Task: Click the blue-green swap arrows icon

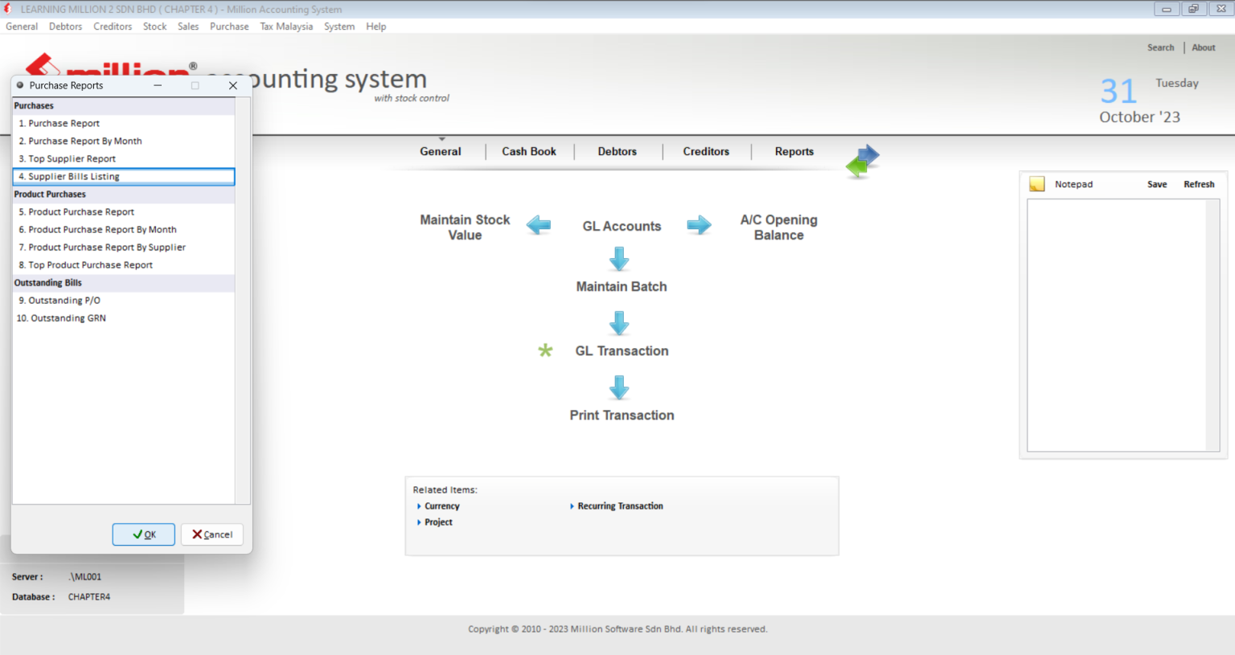Action: tap(862, 161)
